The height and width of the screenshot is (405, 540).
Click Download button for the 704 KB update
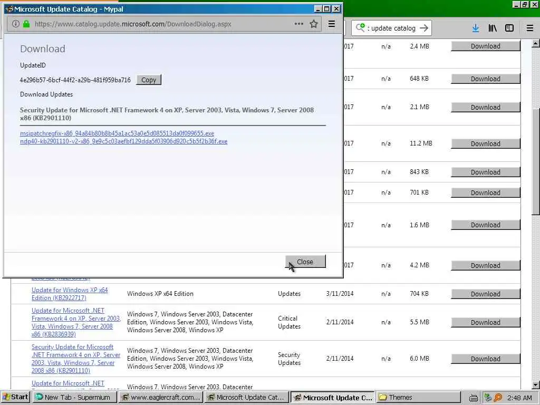point(485,294)
